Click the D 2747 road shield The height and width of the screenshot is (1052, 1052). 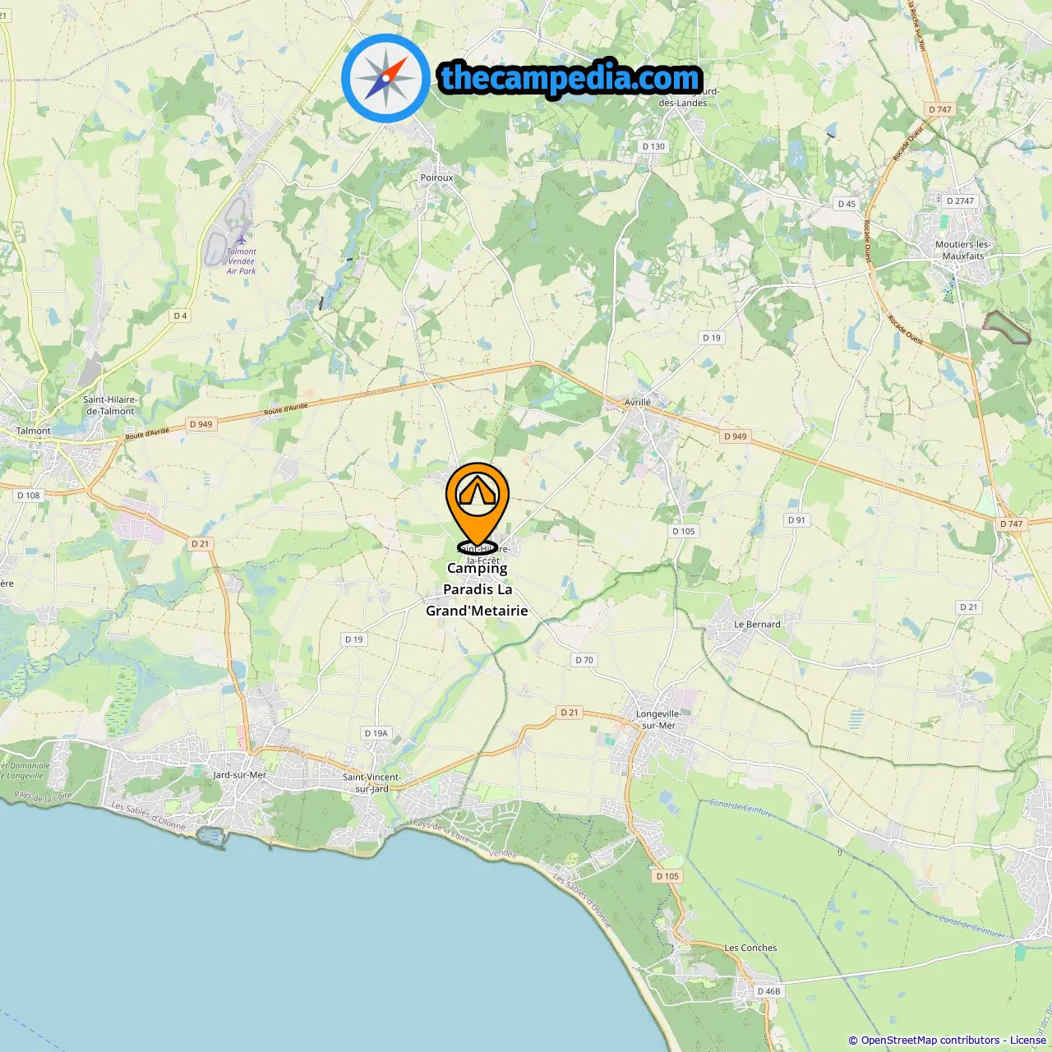click(960, 201)
